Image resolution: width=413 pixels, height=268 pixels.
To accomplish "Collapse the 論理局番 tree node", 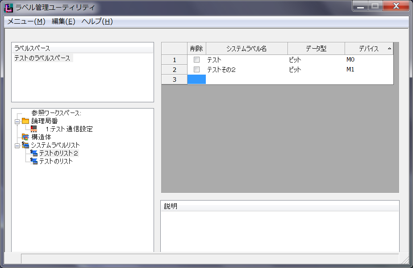I will point(17,121).
